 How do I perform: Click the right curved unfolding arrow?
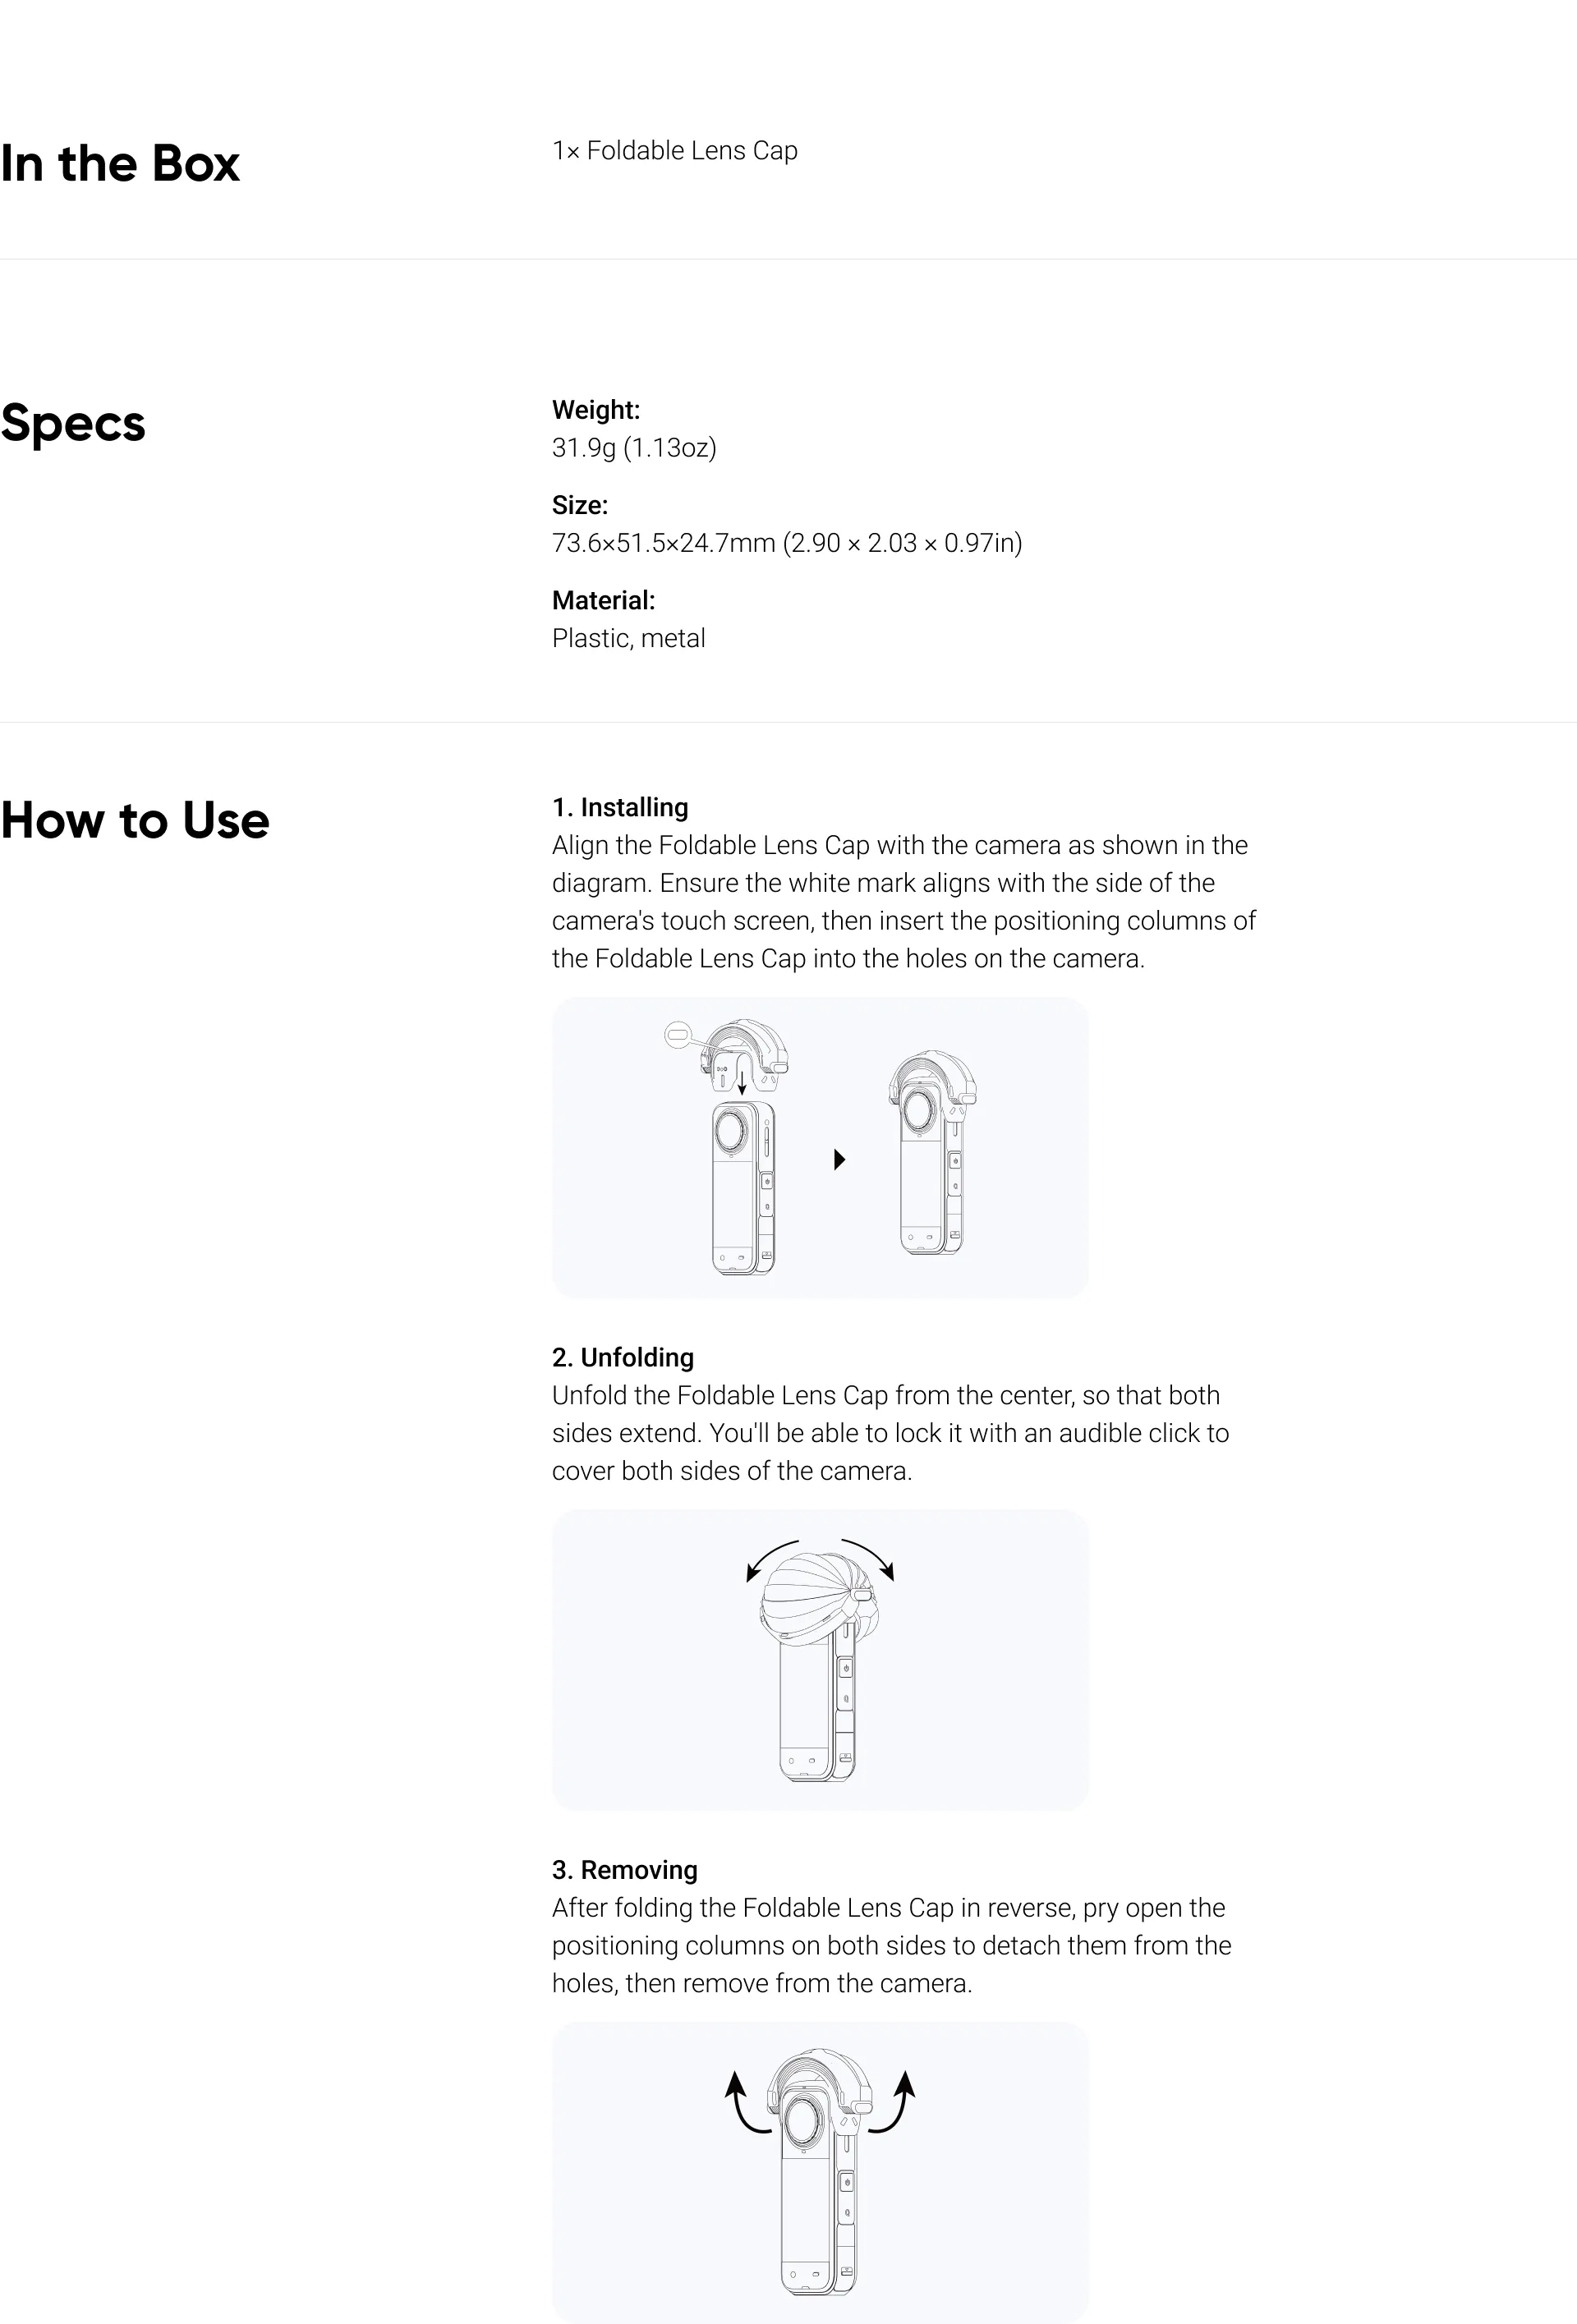(869, 1558)
